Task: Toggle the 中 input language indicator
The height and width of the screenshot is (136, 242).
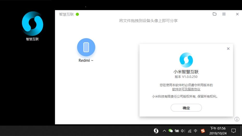Action: [x=195, y=131]
